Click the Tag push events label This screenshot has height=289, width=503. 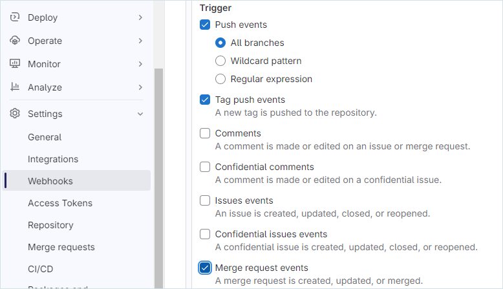250,100
